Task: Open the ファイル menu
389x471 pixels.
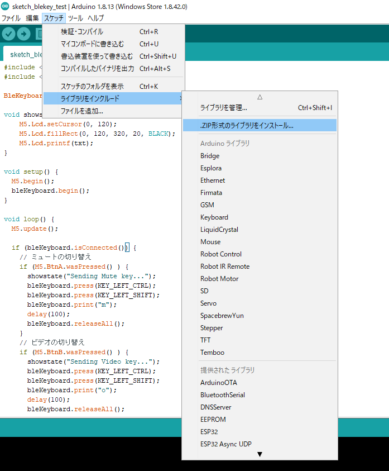Action: [x=11, y=18]
